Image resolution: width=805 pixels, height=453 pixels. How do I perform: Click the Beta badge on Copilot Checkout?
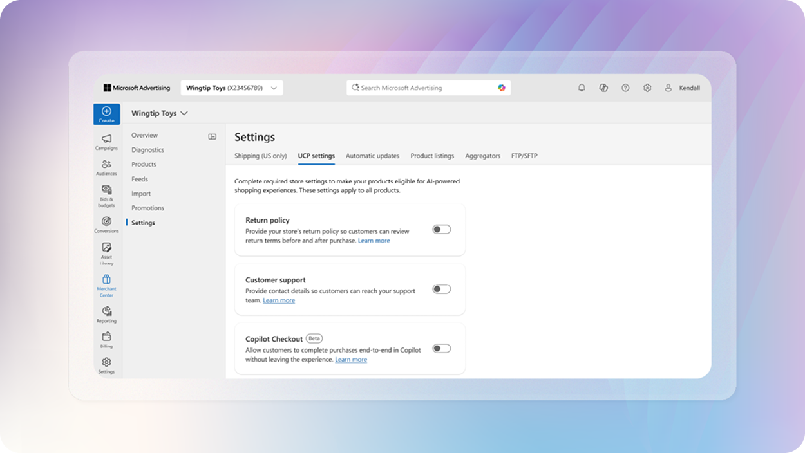pyautogui.click(x=314, y=338)
